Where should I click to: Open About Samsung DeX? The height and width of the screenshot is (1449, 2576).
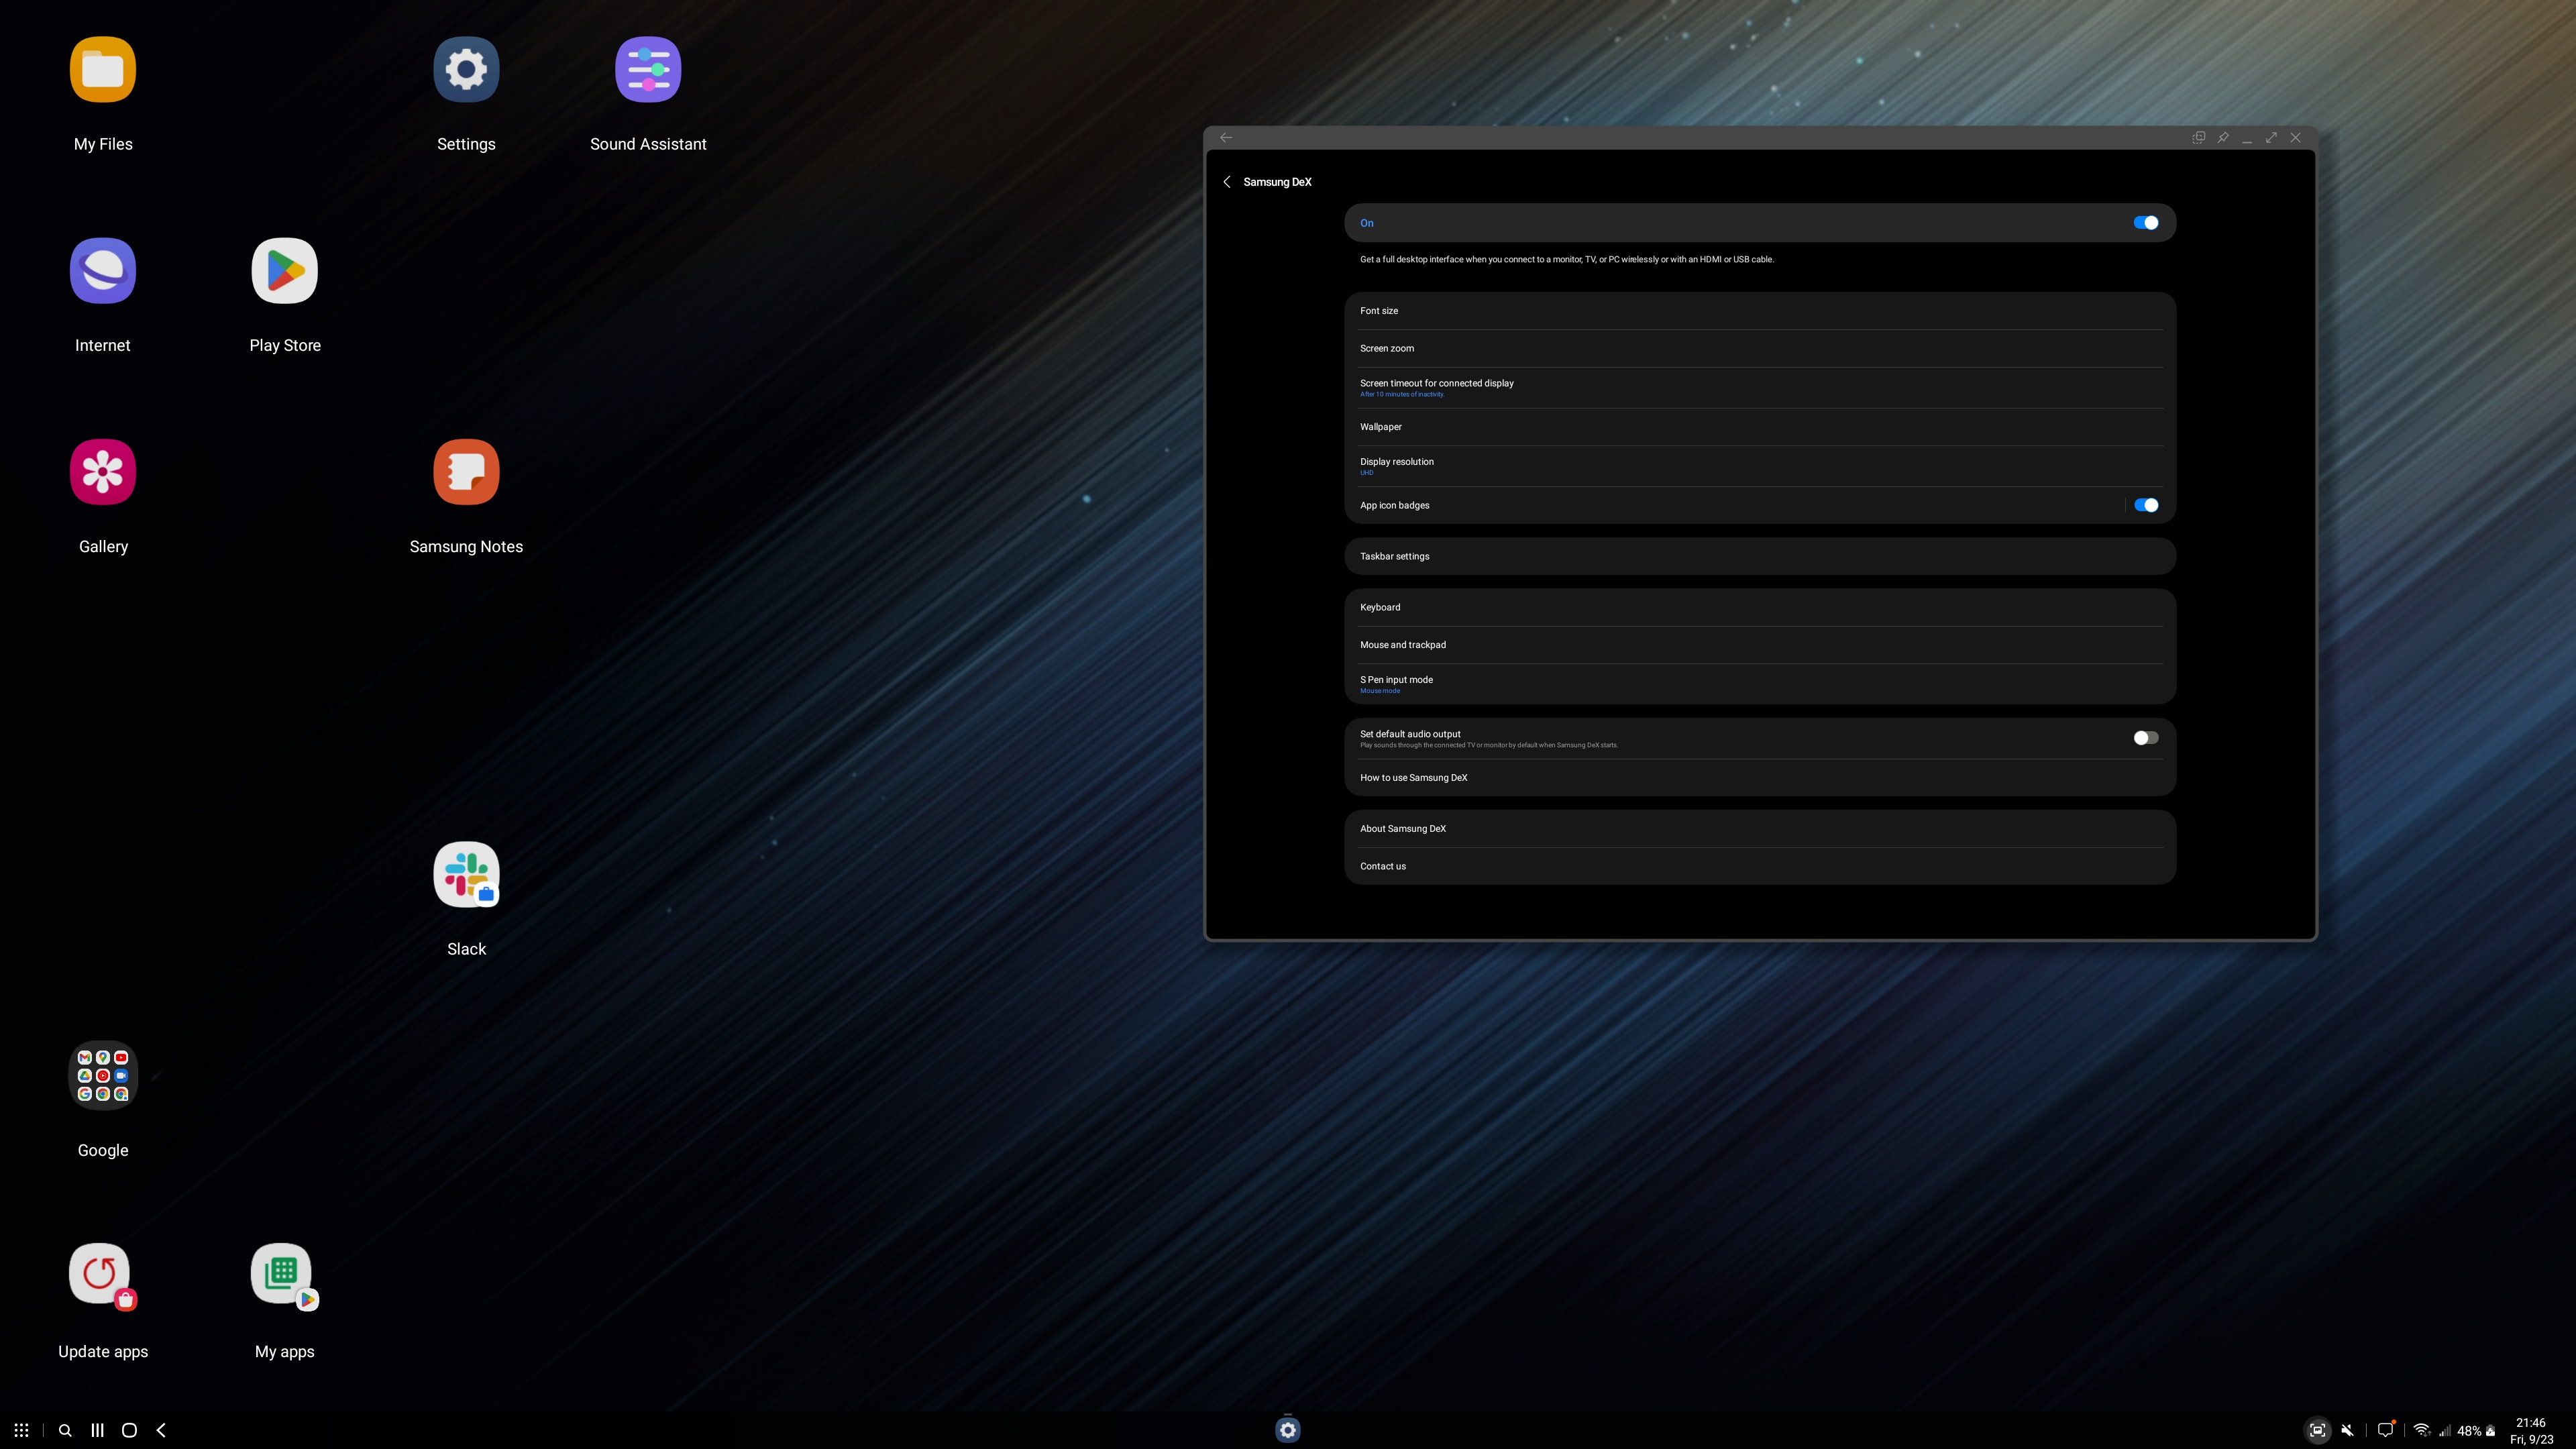(x=1760, y=829)
